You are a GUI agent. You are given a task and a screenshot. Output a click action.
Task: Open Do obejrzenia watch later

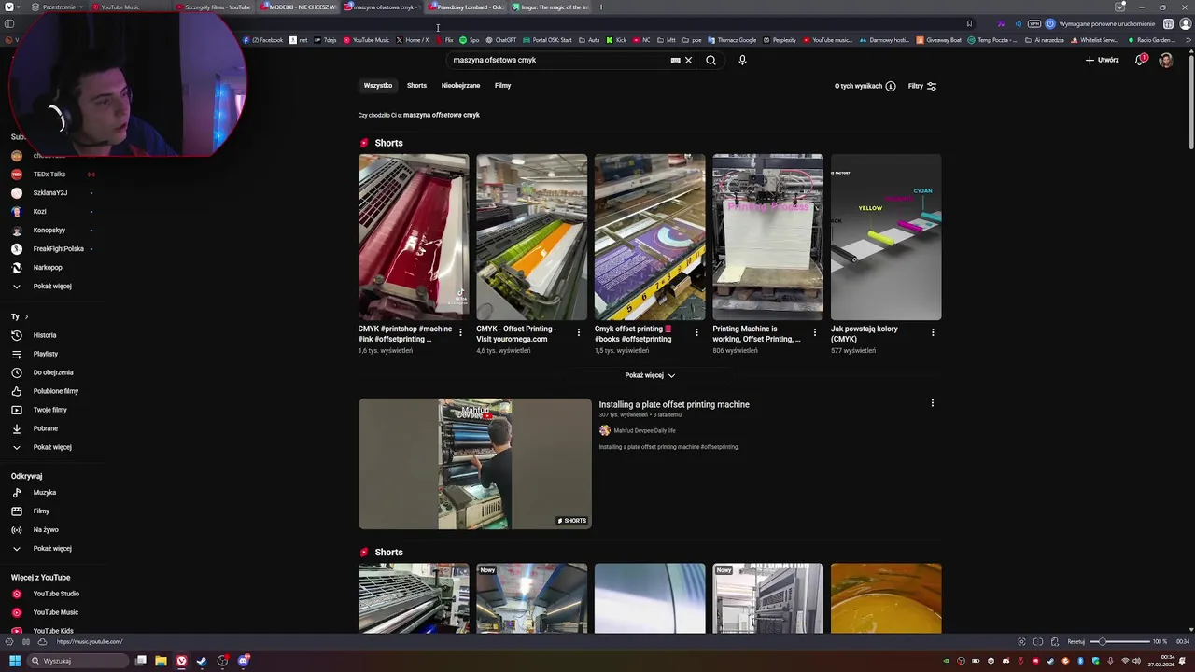point(53,372)
